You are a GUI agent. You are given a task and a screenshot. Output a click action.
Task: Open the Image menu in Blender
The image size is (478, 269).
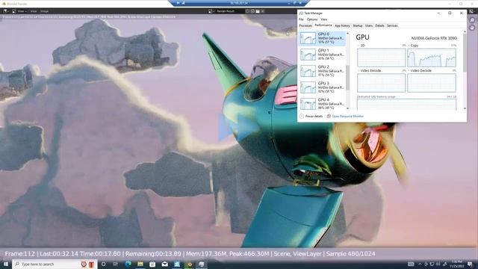pyautogui.click(x=45, y=11)
